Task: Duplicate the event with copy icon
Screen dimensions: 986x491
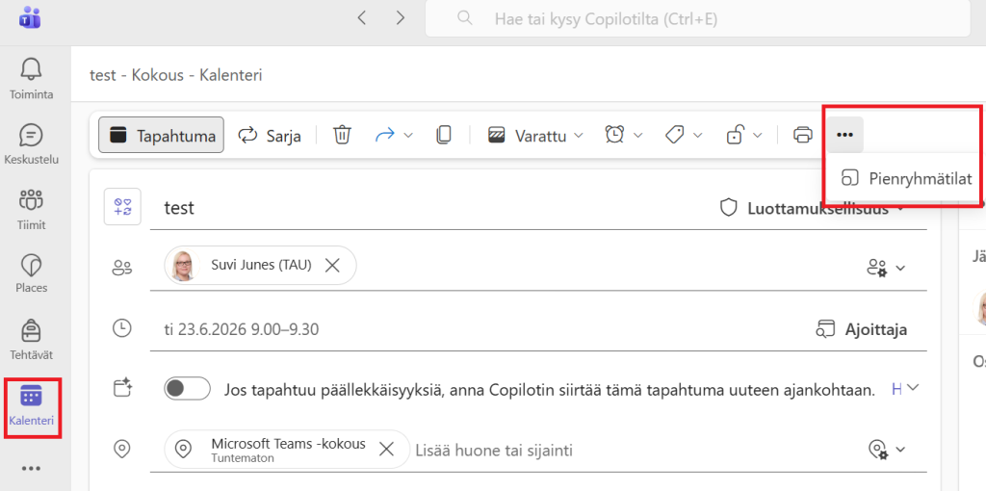Action: [x=444, y=135]
